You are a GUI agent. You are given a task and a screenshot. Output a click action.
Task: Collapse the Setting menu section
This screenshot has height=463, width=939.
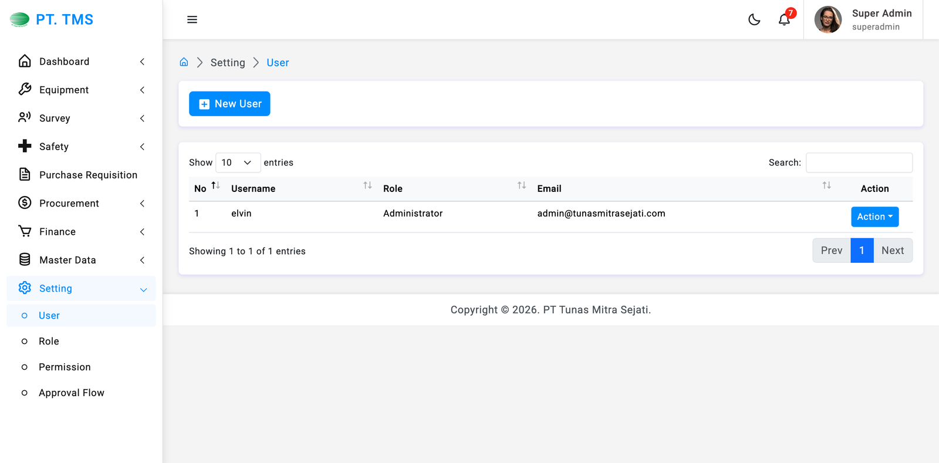click(81, 288)
